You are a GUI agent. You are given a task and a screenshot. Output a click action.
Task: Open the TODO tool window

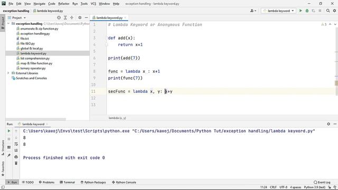coord(28,182)
